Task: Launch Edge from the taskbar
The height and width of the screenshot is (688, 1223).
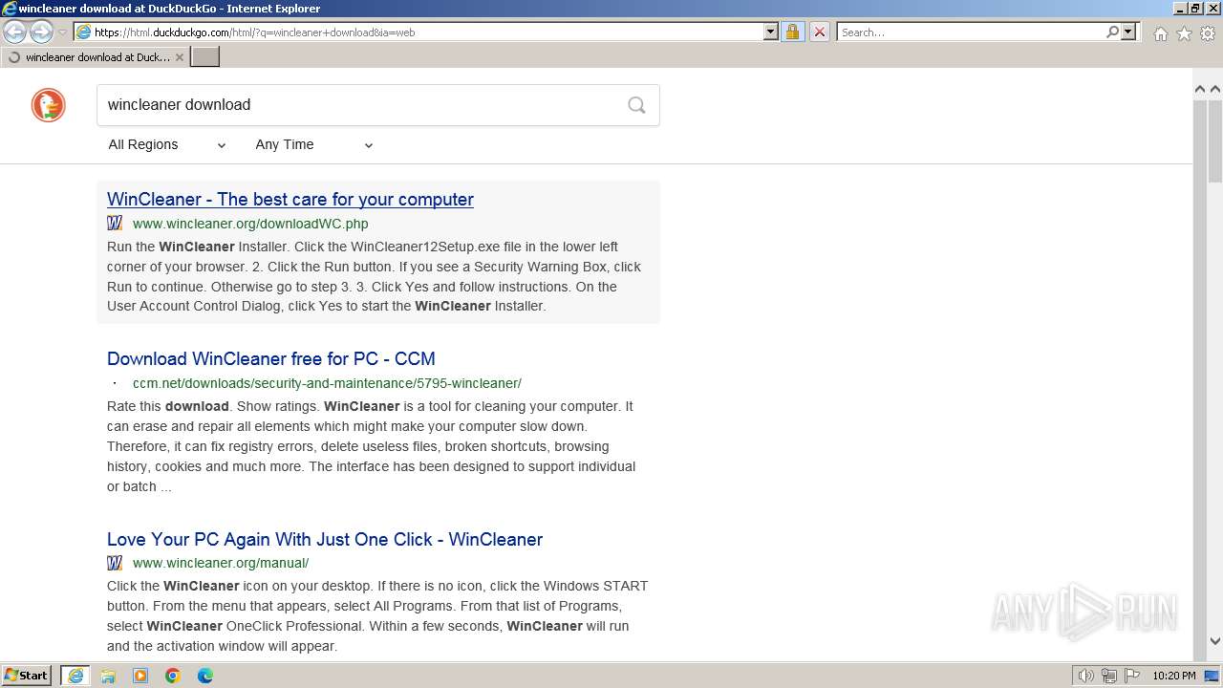Action: [205, 676]
